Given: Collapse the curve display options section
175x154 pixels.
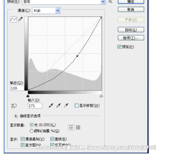Looking at the screenshot, I should (16, 116).
